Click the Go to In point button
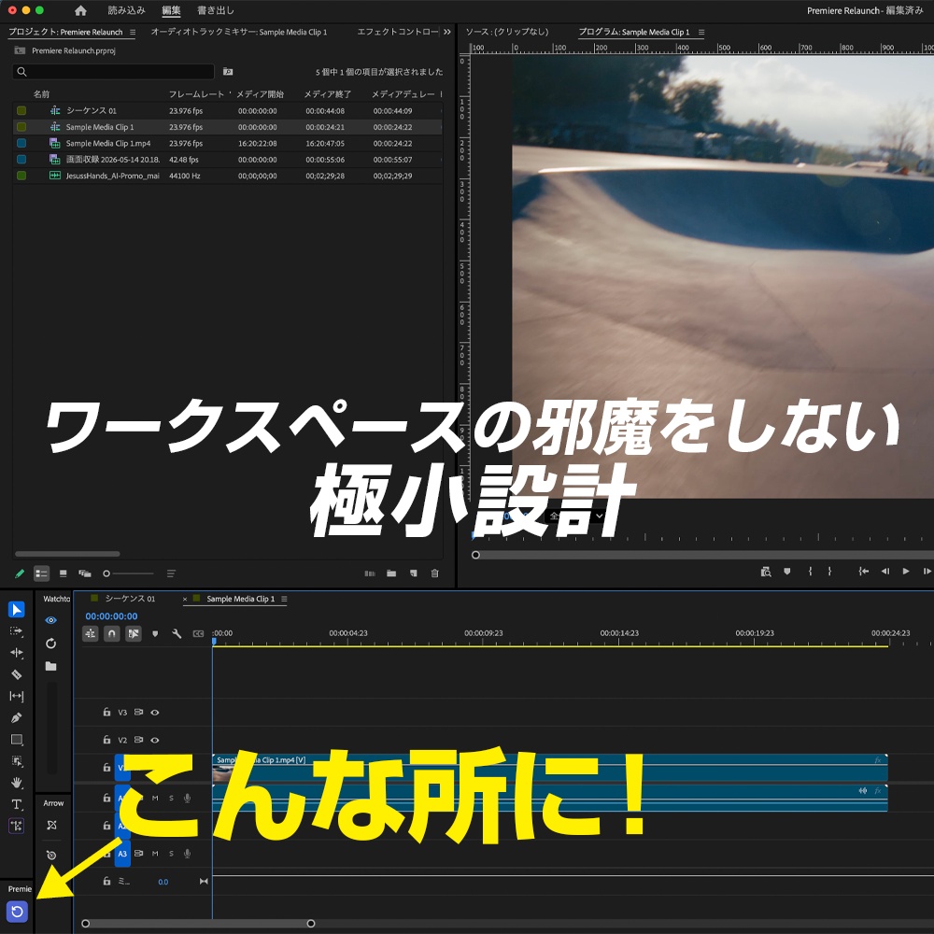This screenshot has height=934, width=934. pyautogui.click(x=863, y=572)
